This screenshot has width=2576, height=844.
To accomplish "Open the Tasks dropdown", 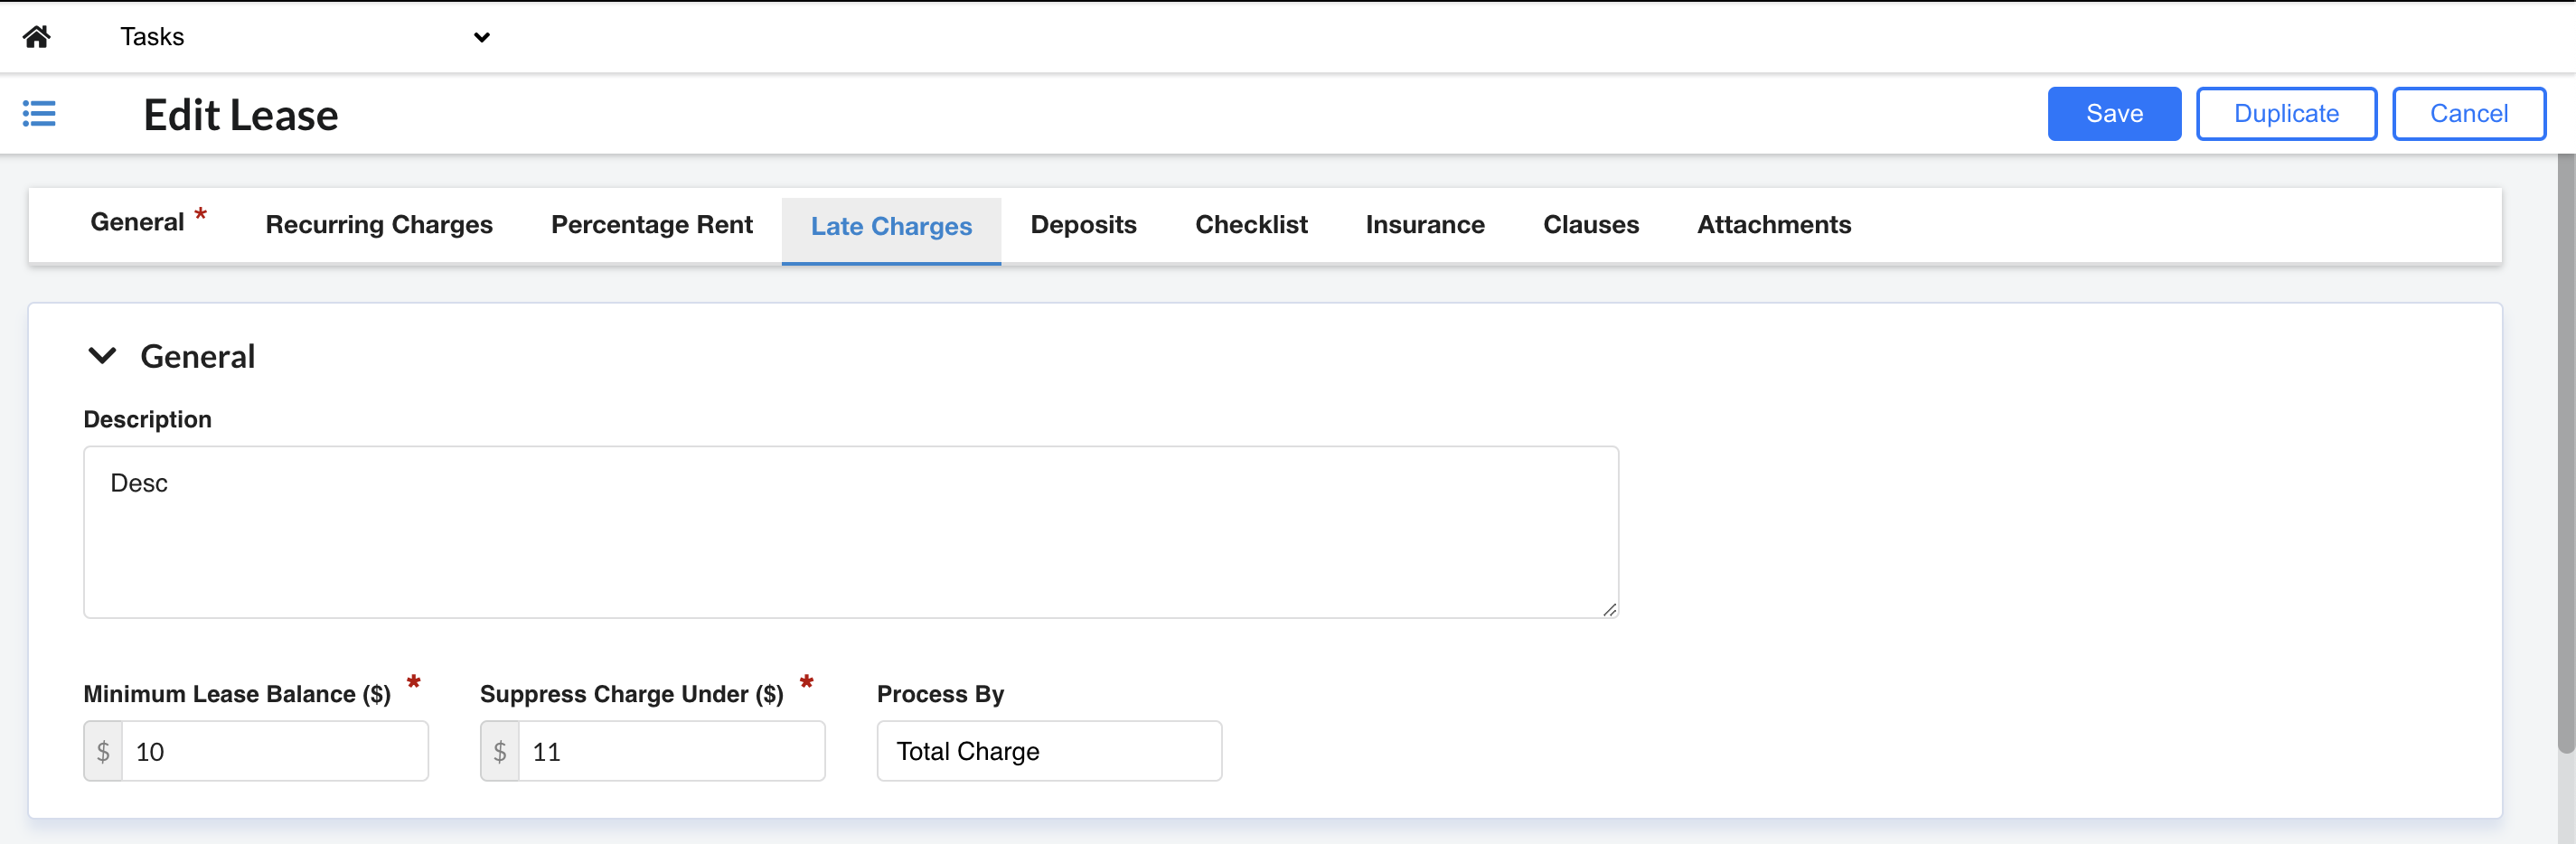I will pyautogui.click(x=305, y=37).
